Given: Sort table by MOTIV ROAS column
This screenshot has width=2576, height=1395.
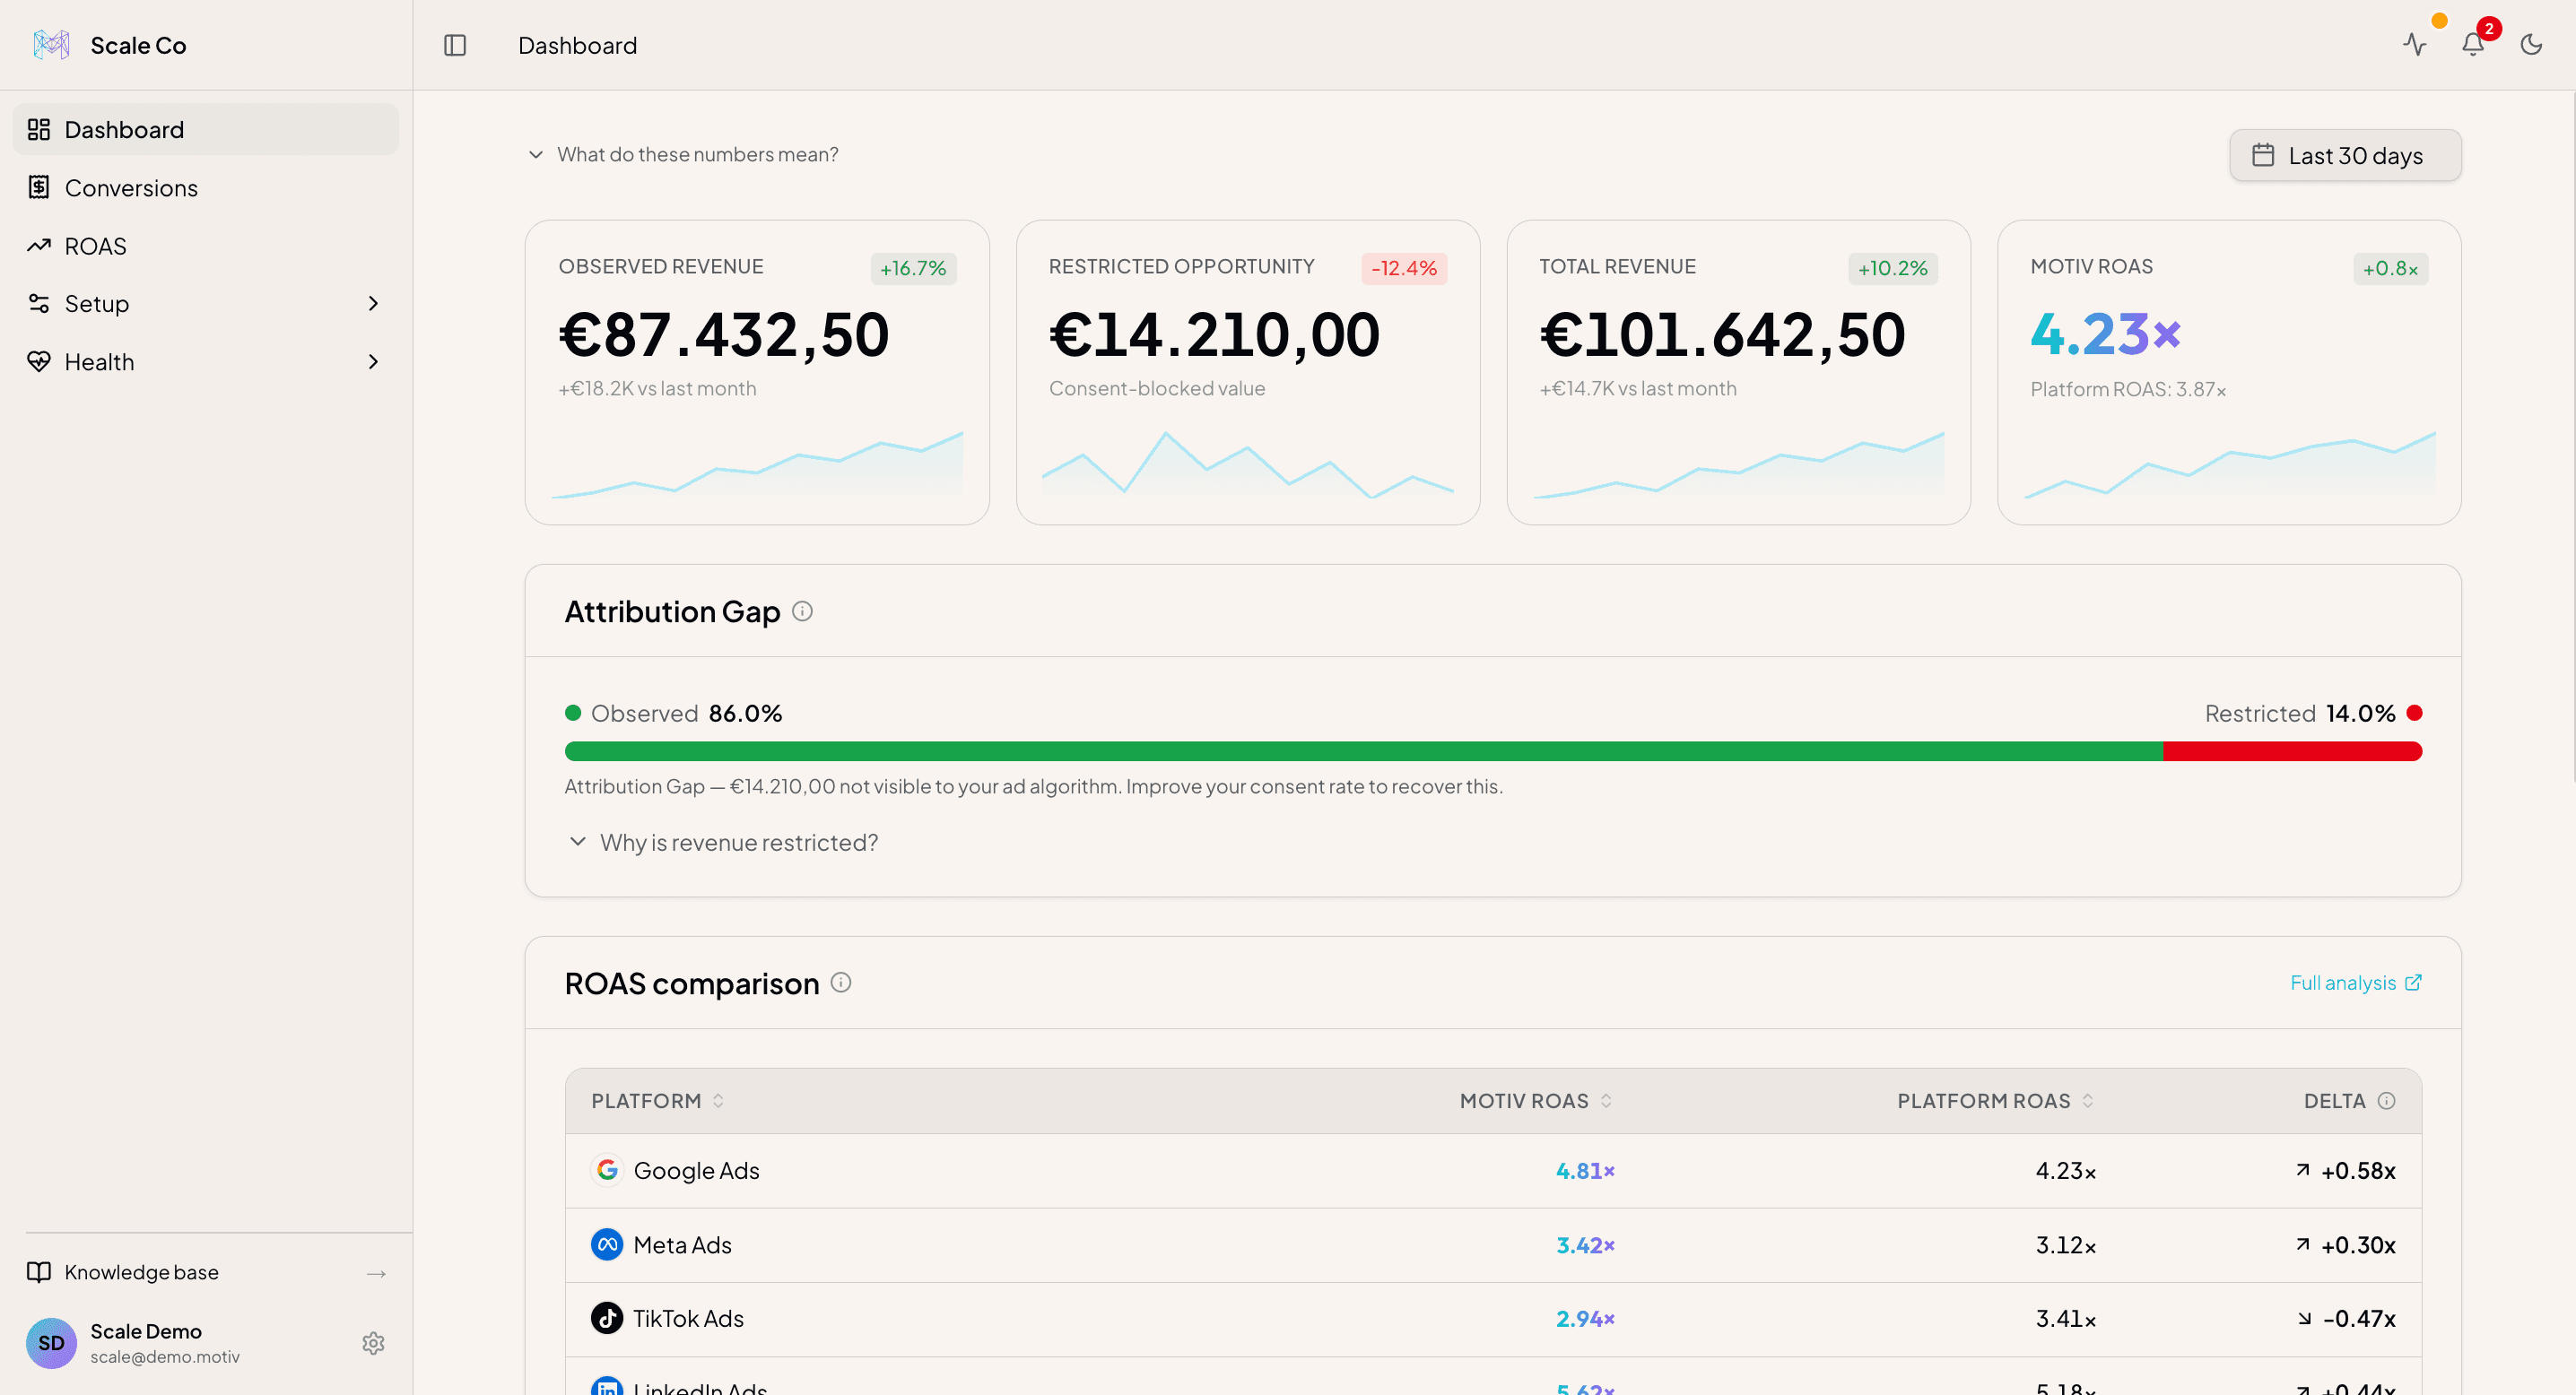Looking at the screenshot, I should pyautogui.click(x=1536, y=1100).
